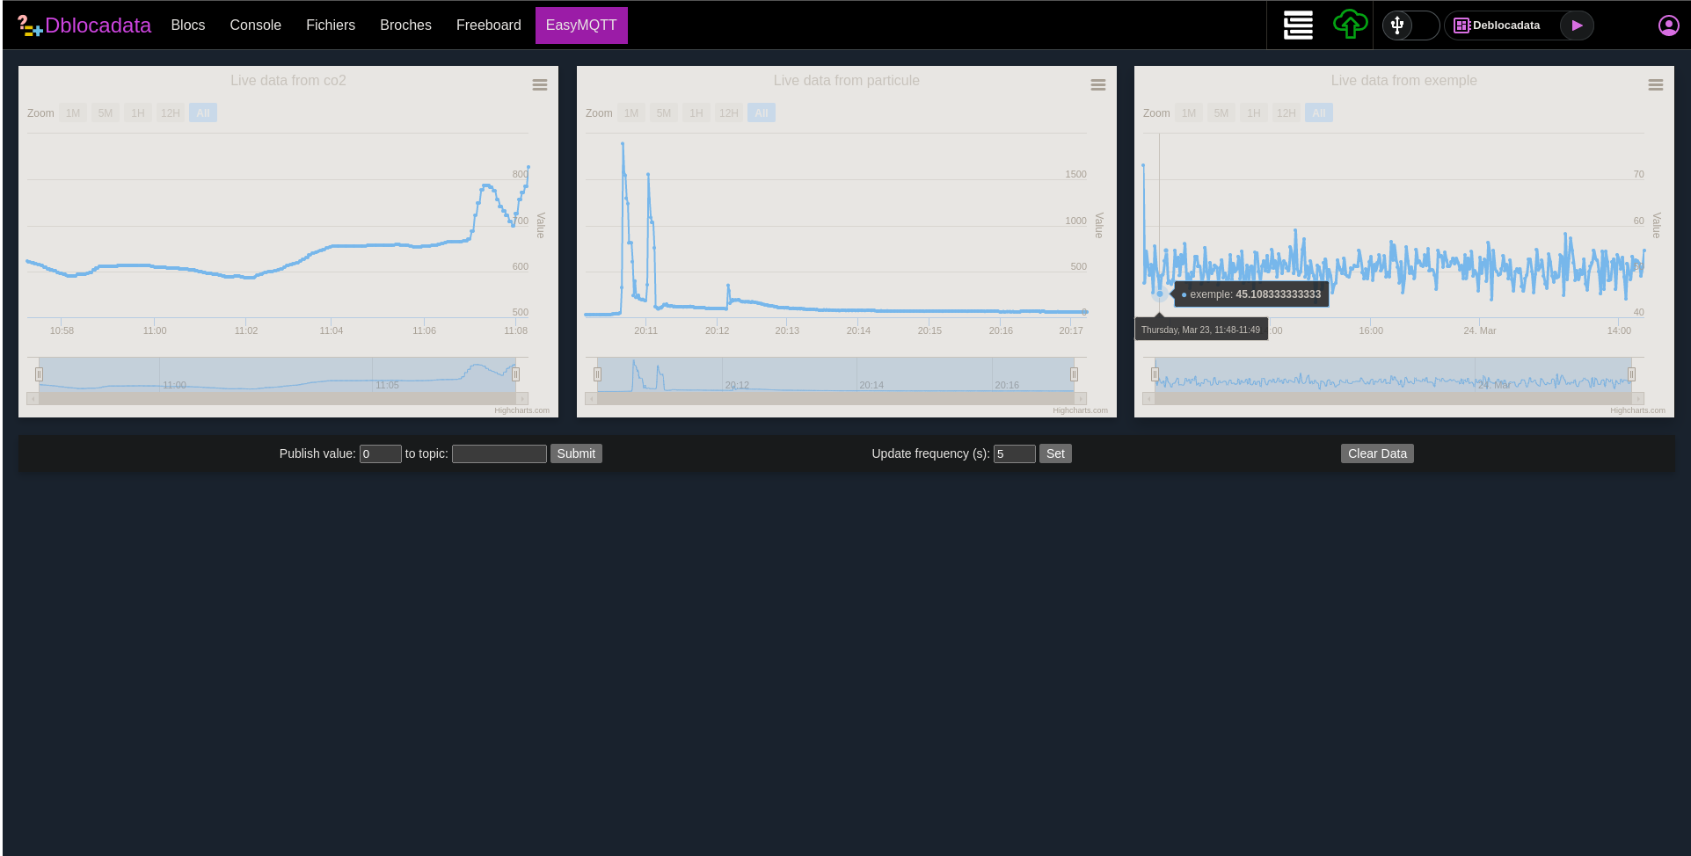The image size is (1691, 856).
Task: Select 1M zoom on co2 chart
Action: (x=73, y=113)
